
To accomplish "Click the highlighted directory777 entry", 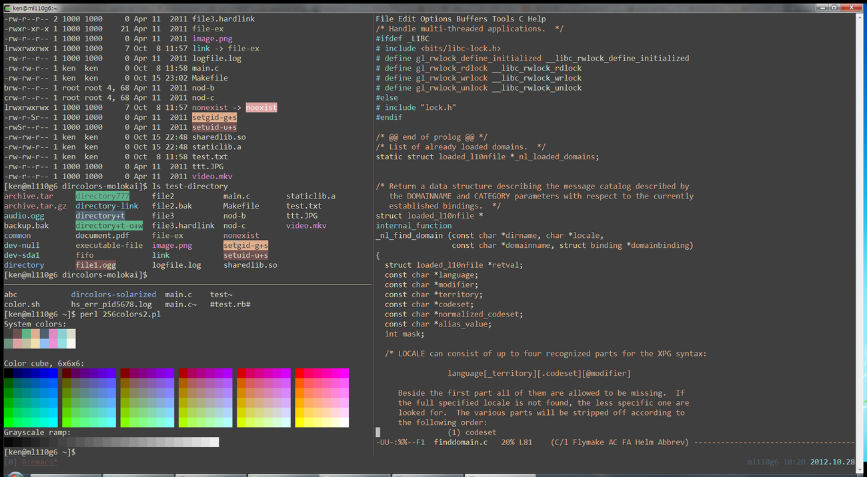I will pyautogui.click(x=102, y=197).
